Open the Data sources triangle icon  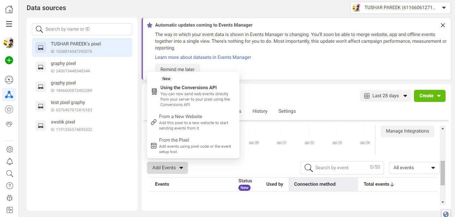click(x=9, y=95)
